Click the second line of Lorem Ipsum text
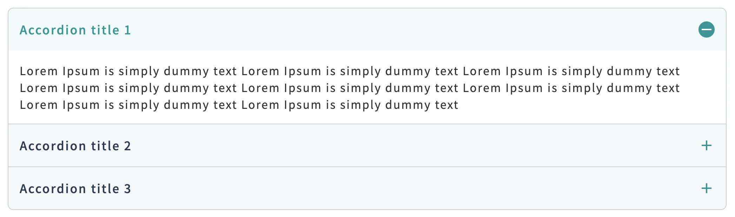 coord(350,88)
